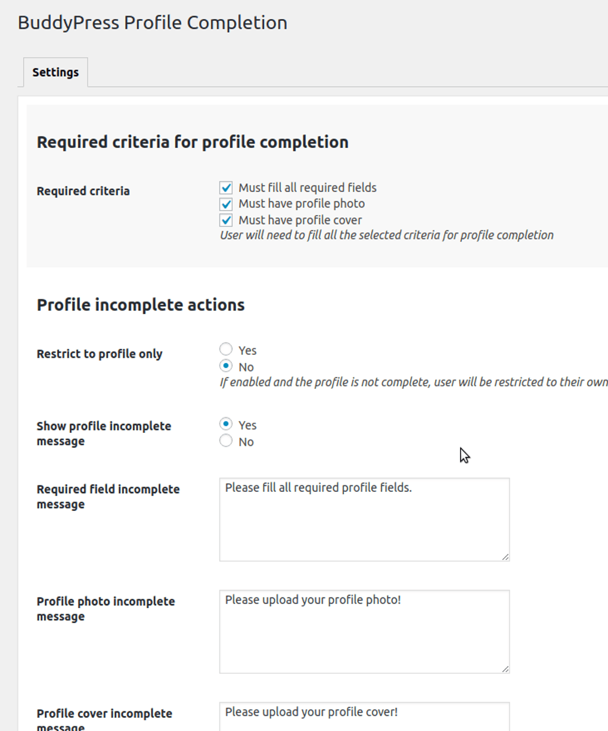Click the italic criteria helper text
608x731 pixels.
click(386, 235)
